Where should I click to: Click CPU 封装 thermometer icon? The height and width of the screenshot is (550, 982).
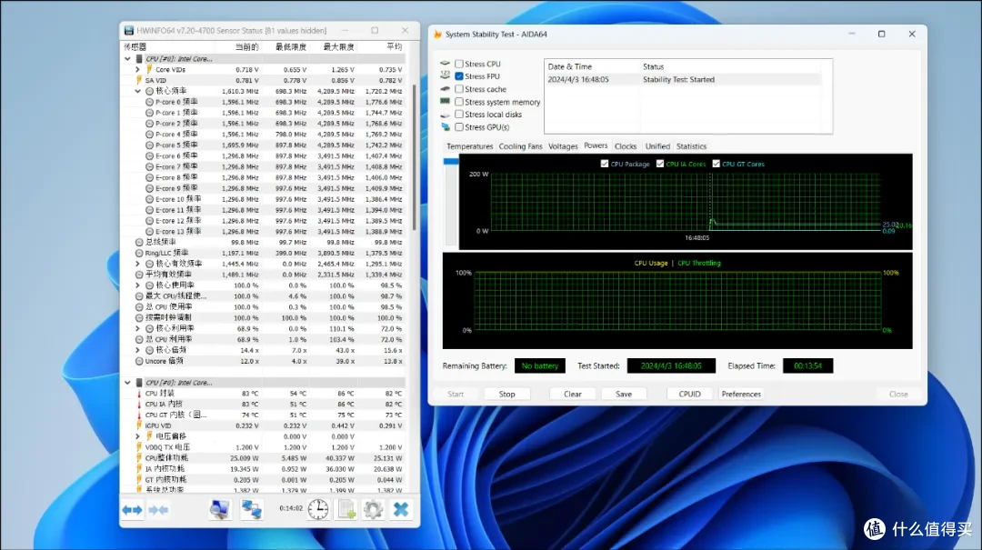click(x=139, y=394)
